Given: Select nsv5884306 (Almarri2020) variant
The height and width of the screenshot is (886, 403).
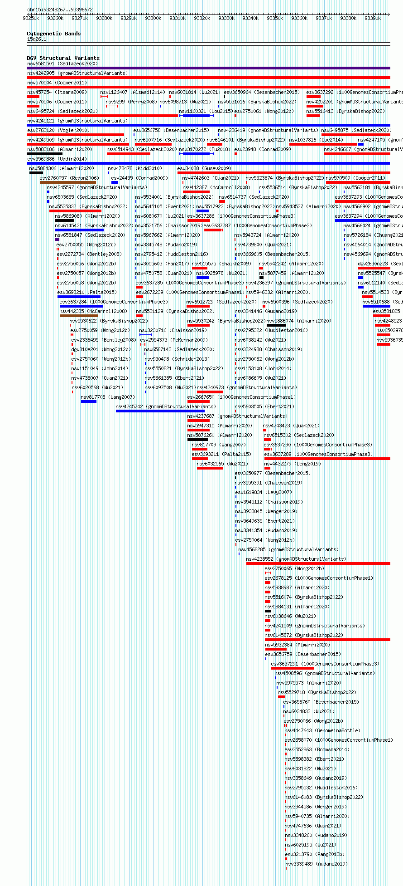Looking at the screenshot, I should [62, 168].
